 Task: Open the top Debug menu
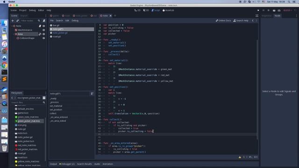pyautogui.click(x=32, y=10)
